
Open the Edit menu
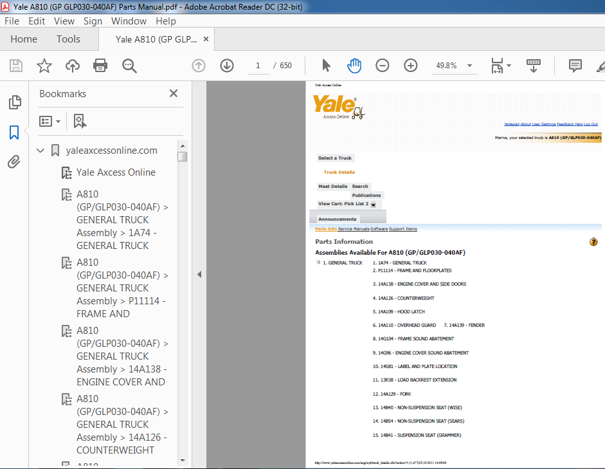click(x=37, y=21)
